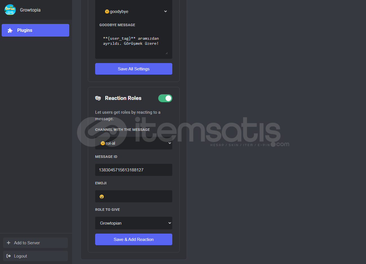Click the Reaction Roles masks icon

coord(98,98)
